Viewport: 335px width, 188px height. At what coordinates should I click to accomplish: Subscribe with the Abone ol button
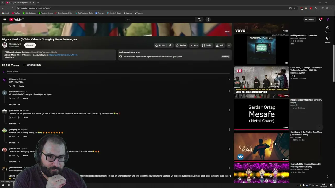pyautogui.click(x=30, y=45)
